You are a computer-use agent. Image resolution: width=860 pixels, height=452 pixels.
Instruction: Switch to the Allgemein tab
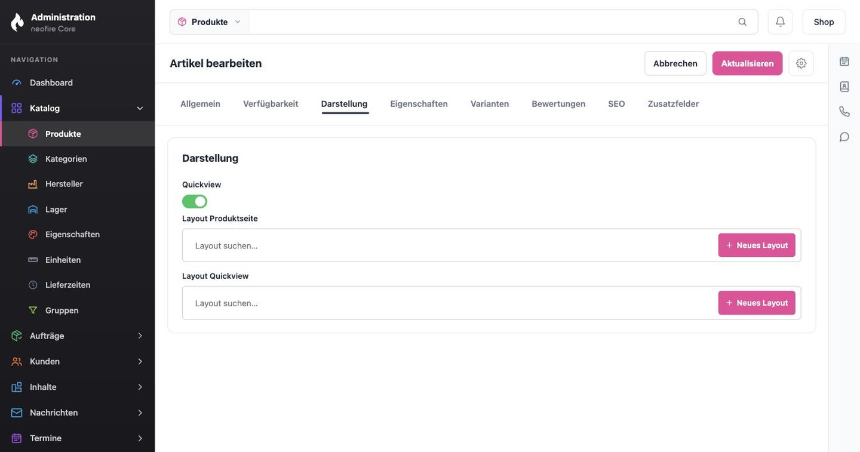pyautogui.click(x=200, y=104)
